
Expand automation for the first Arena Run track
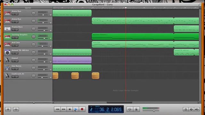(x=51, y=15)
